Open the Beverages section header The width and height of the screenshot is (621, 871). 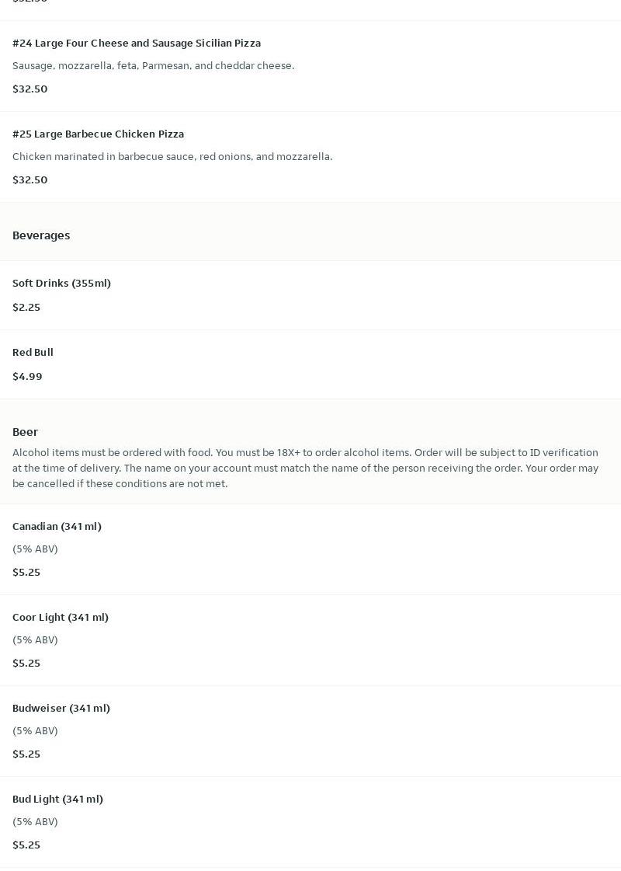[41, 235]
